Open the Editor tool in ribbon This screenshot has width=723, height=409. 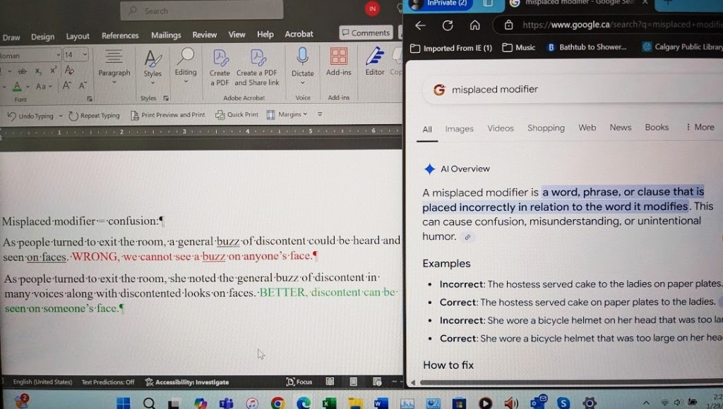pos(375,59)
